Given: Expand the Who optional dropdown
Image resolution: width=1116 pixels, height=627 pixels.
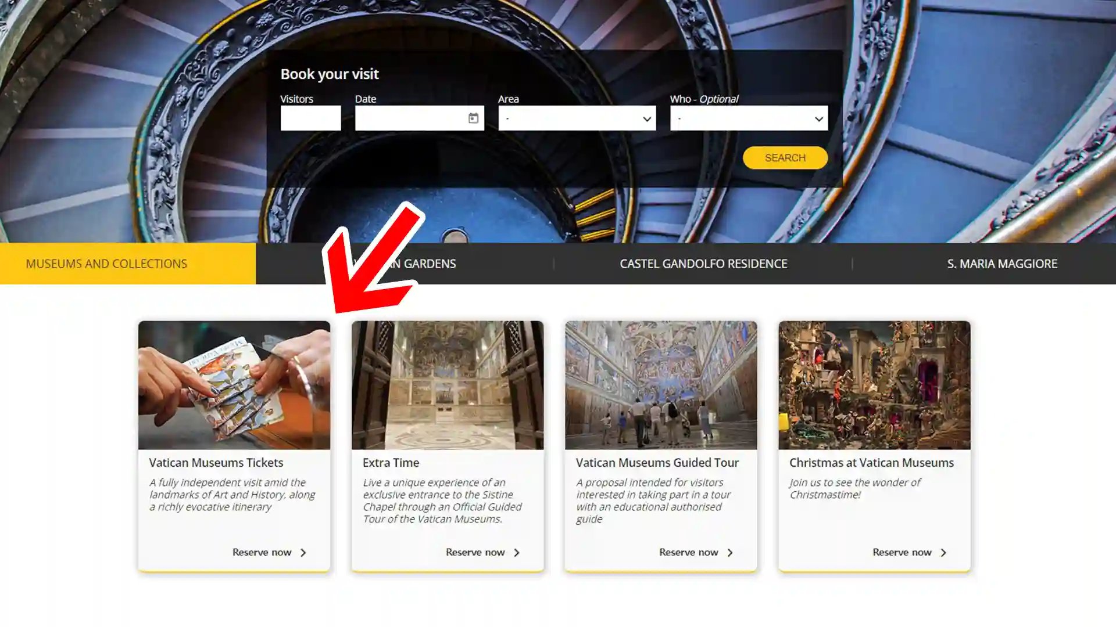Looking at the screenshot, I should [749, 118].
